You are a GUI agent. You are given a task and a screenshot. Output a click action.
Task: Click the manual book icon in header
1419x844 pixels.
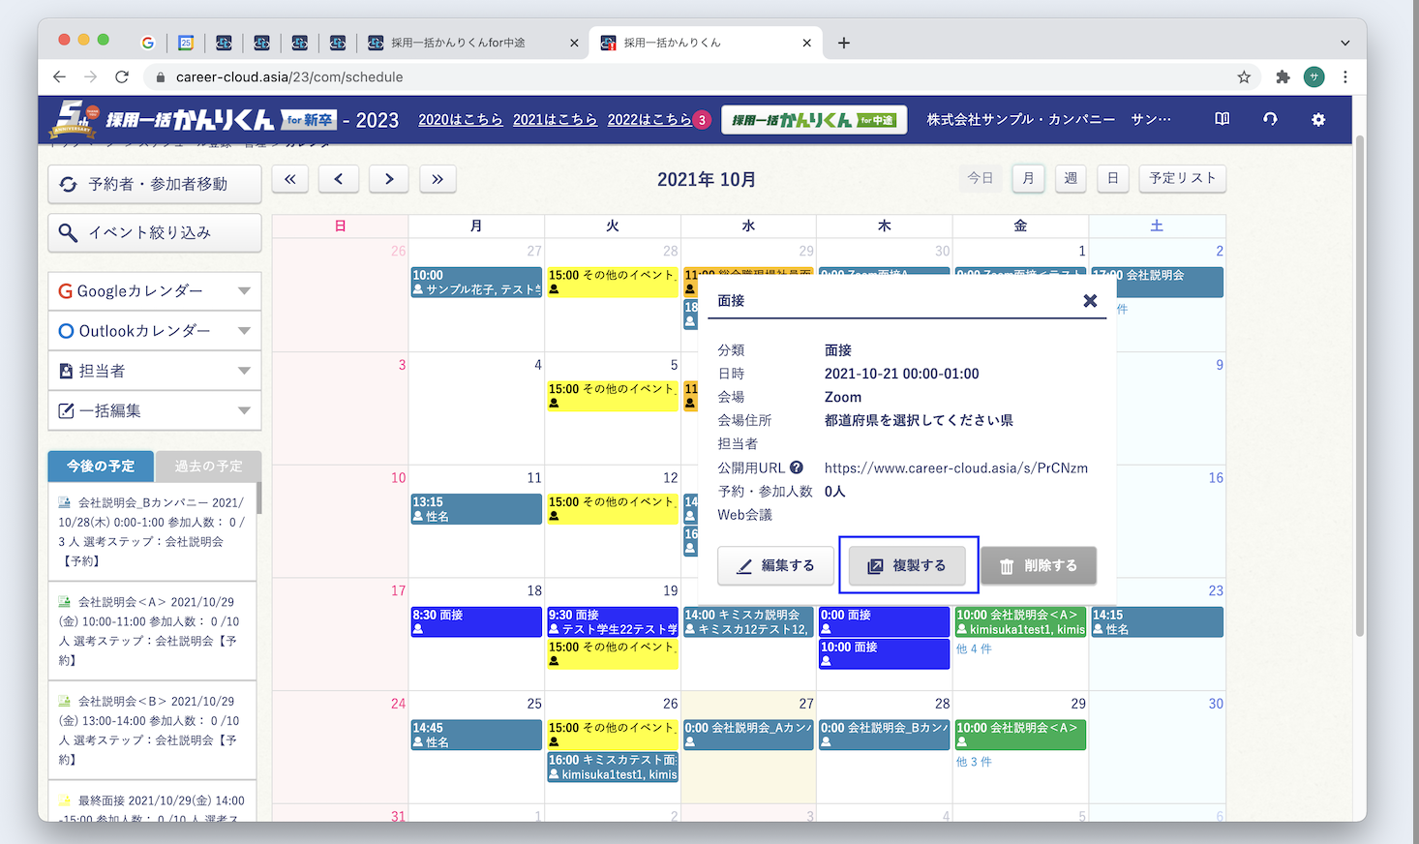tap(1223, 119)
